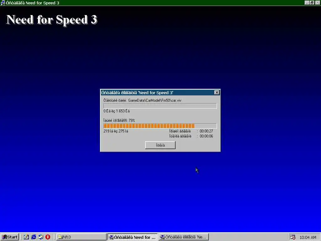Screen dimensions: 321x241
Task: Click the elapsed time value 00:00:27
Action: (206, 131)
